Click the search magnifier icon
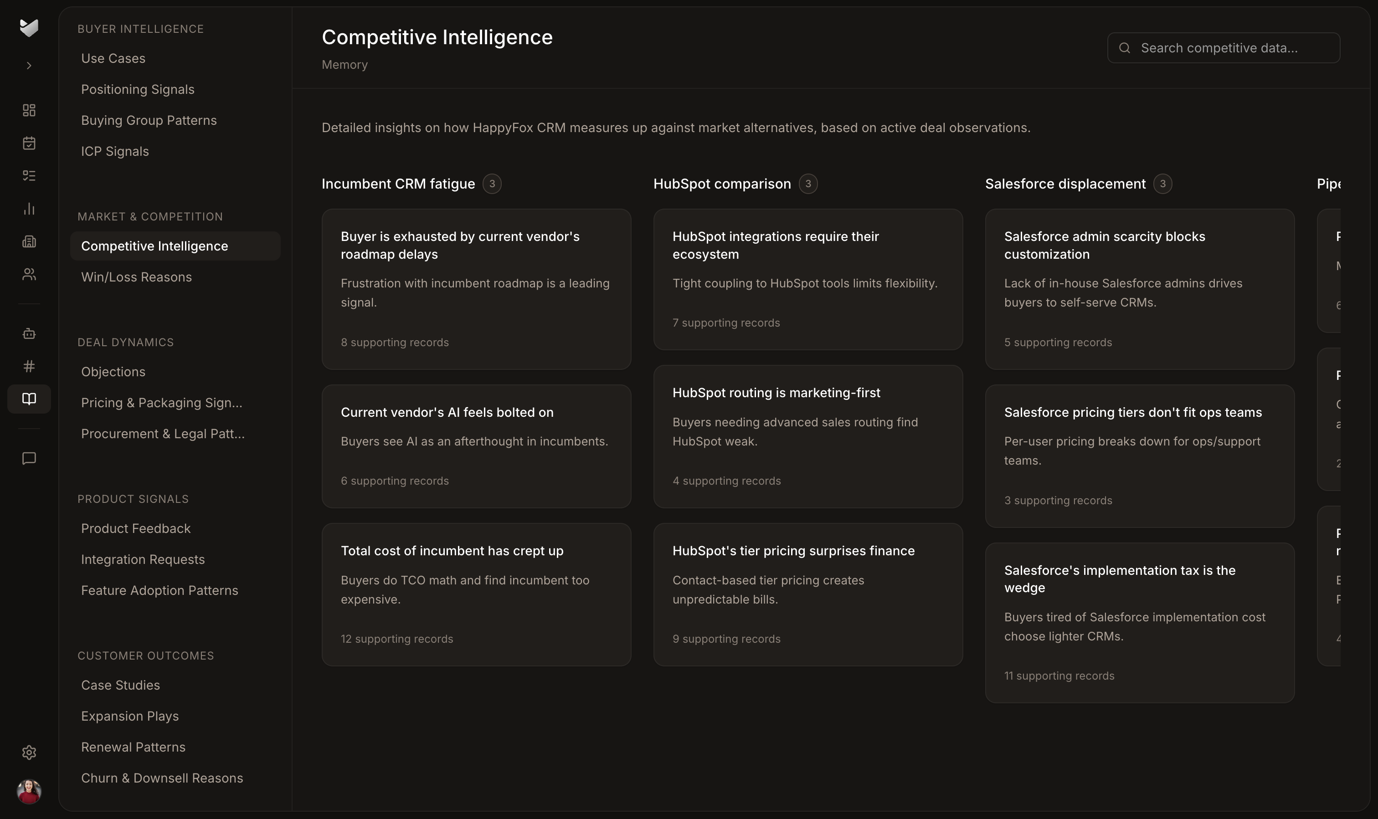1378x819 pixels. coord(1124,48)
